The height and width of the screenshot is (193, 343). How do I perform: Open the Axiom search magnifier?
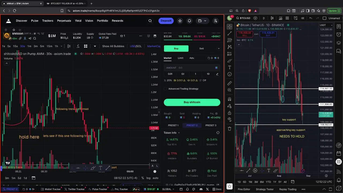[x=150, y=21]
